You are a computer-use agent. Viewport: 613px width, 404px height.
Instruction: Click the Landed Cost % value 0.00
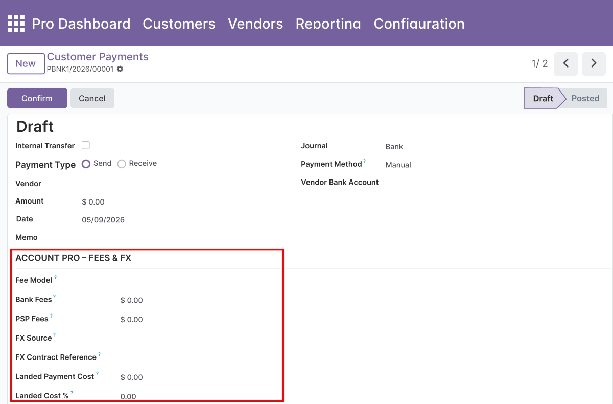coord(128,396)
